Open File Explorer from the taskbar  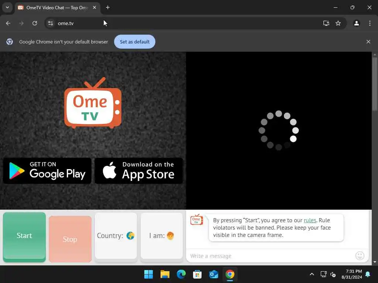(x=165, y=274)
